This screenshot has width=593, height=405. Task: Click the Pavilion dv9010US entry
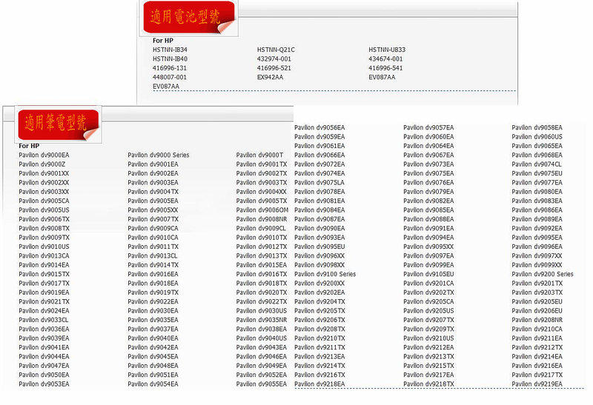click(x=44, y=247)
